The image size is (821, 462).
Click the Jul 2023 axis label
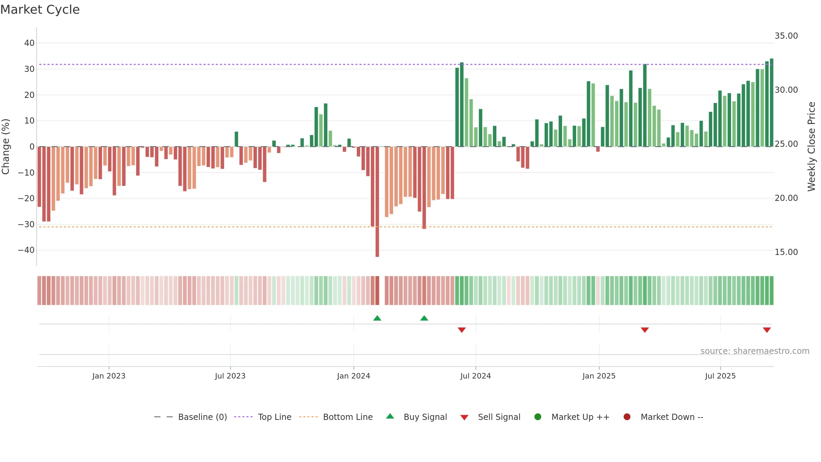(x=230, y=376)
